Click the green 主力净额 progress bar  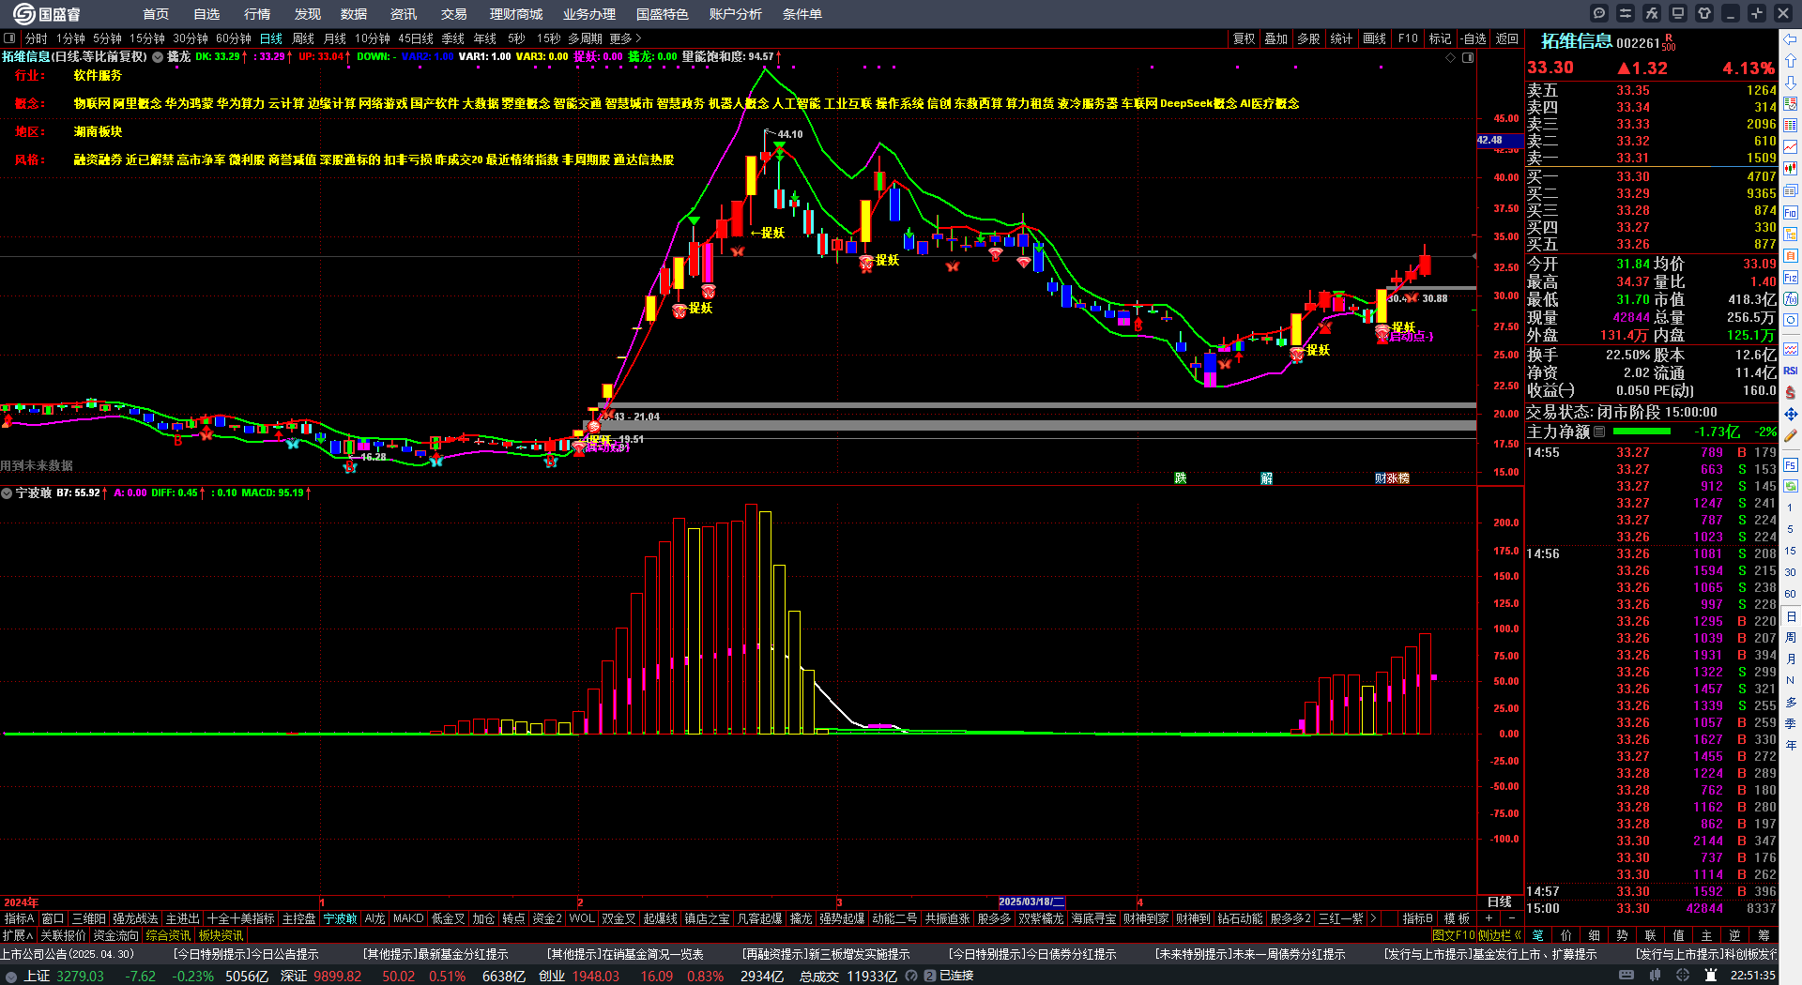click(x=1641, y=432)
